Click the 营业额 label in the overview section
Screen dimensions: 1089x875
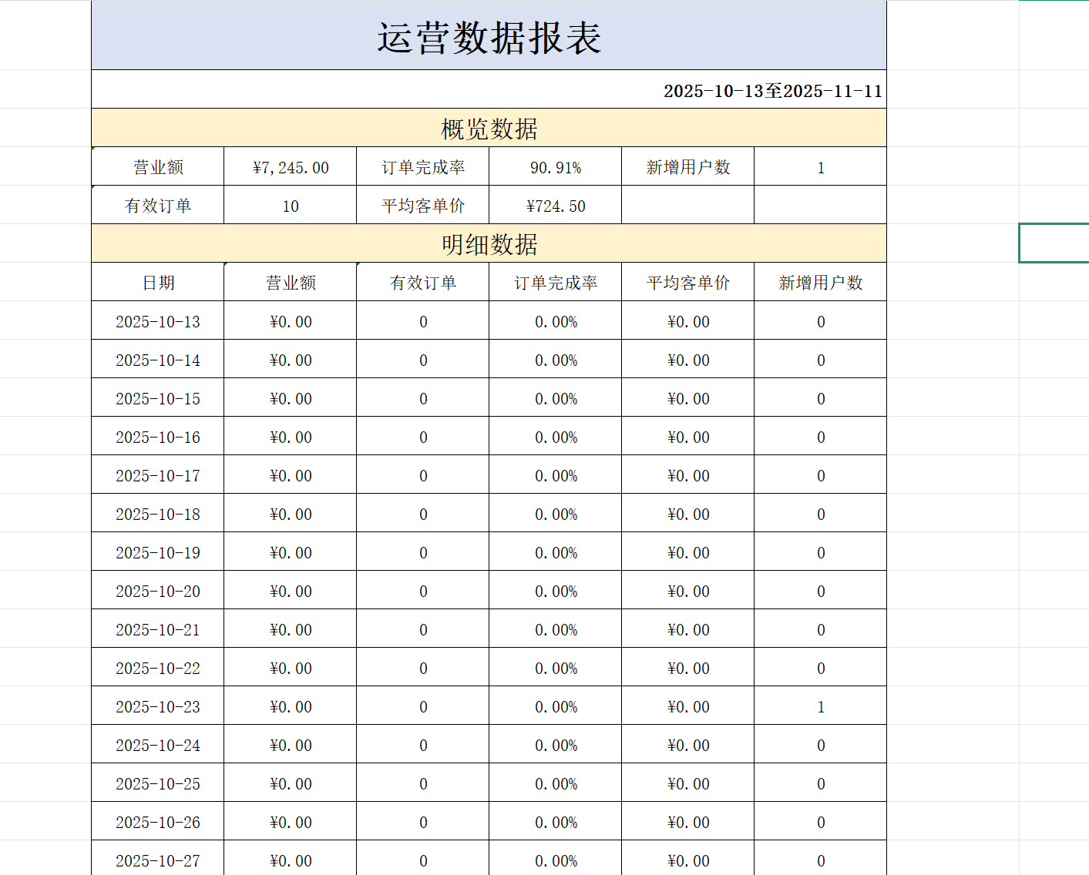pos(158,166)
